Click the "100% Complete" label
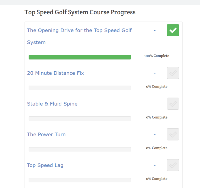 [157, 56]
